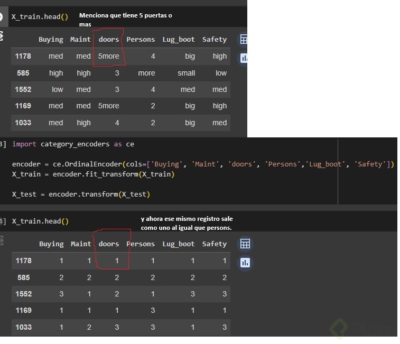Click doors value '1' in encoded row 1178

click(117, 261)
